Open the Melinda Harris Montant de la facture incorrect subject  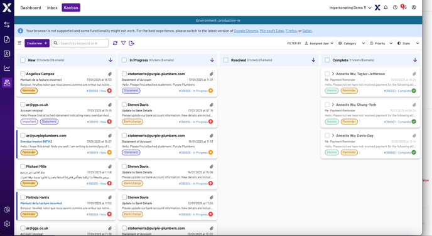point(41,203)
